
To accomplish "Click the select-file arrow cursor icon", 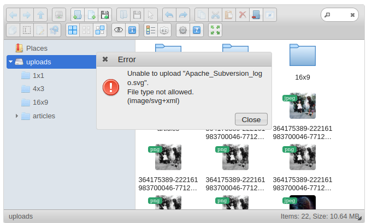I will coord(151,15).
